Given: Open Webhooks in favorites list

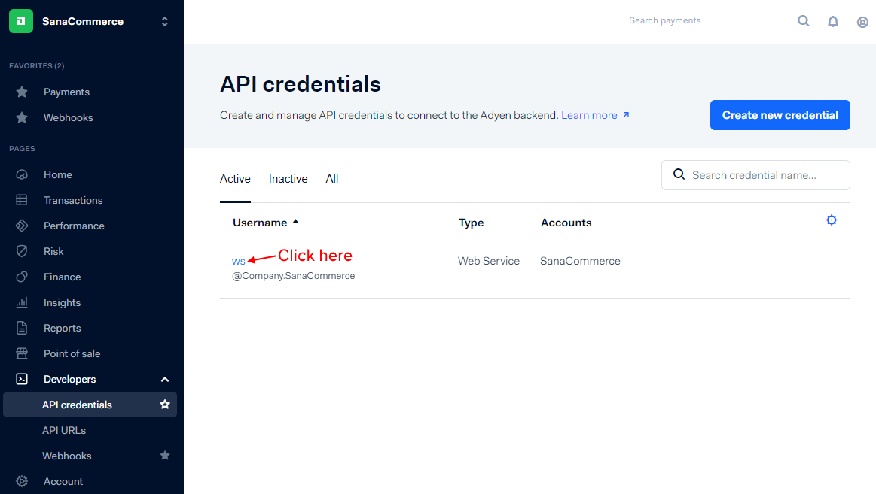Looking at the screenshot, I should (x=68, y=117).
